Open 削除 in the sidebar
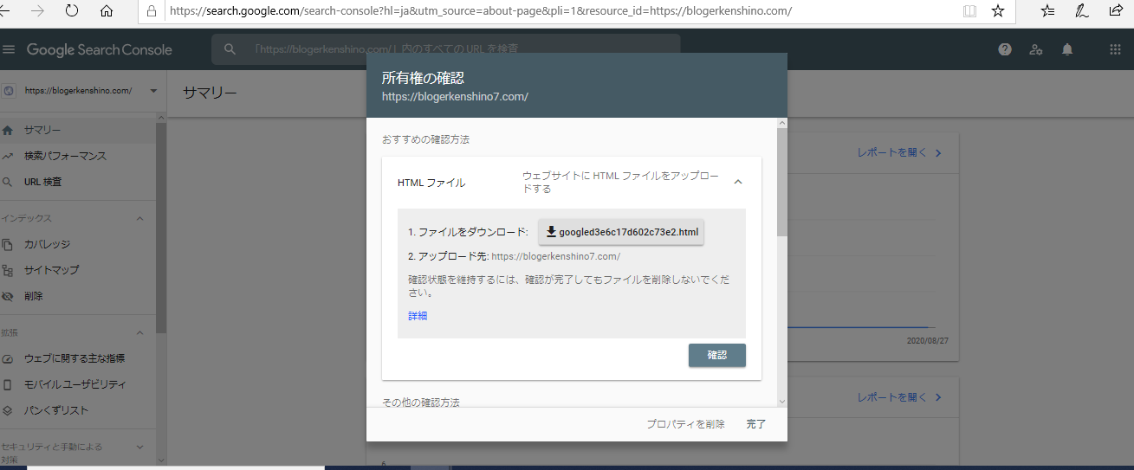 coord(78,296)
